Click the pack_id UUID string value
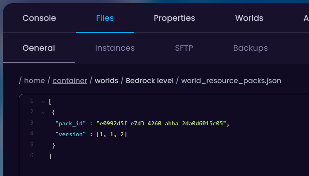309x176 pixels. click(x=161, y=123)
